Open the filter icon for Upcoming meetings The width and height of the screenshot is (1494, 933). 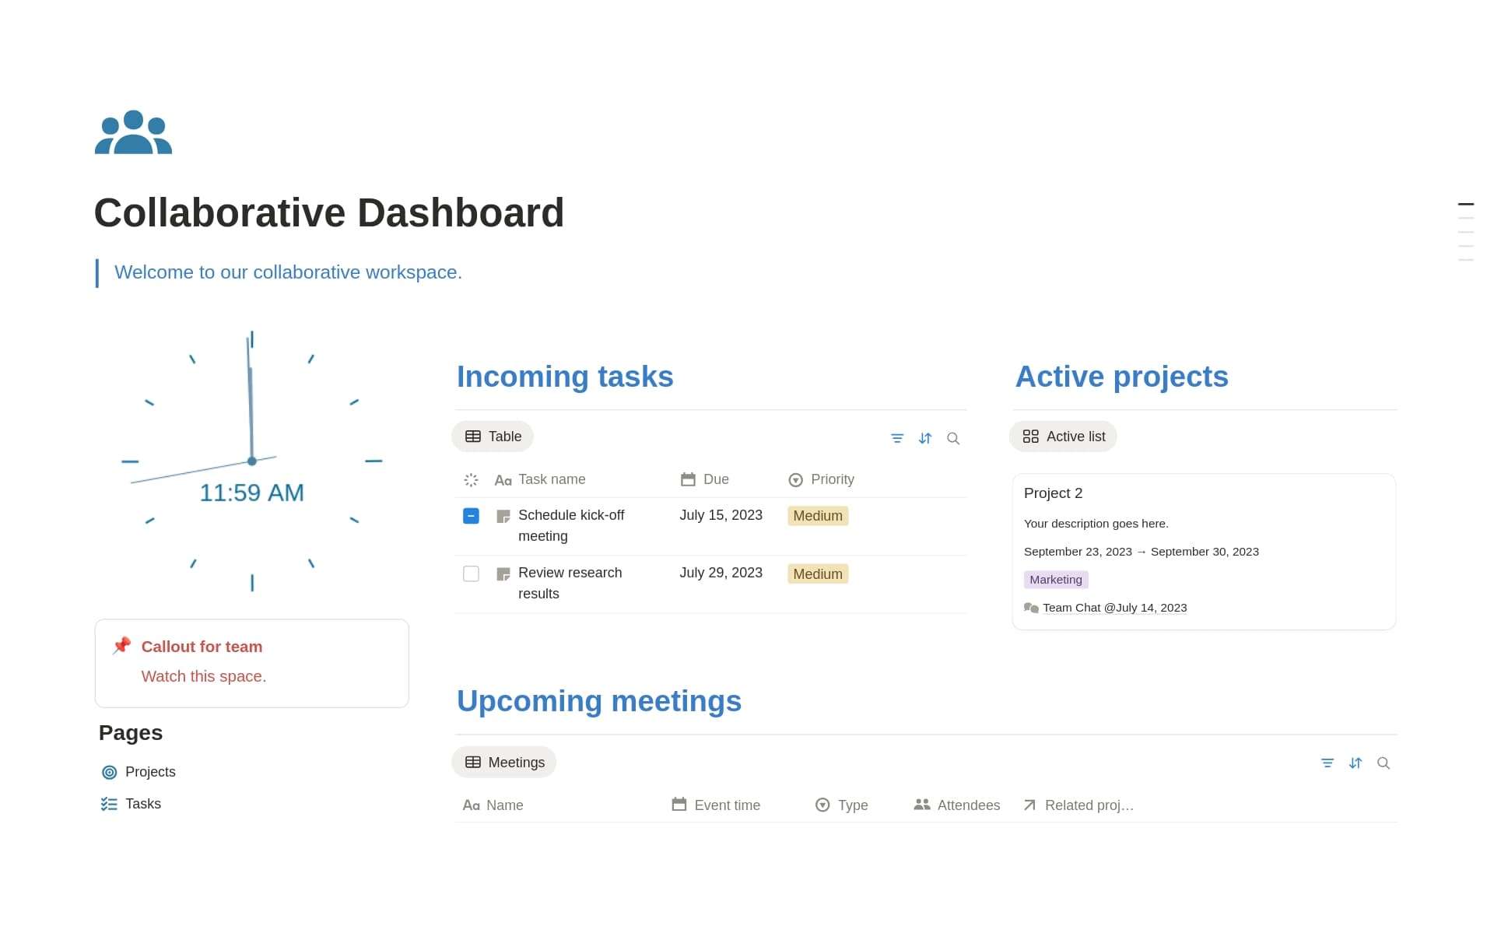pos(1327,763)
